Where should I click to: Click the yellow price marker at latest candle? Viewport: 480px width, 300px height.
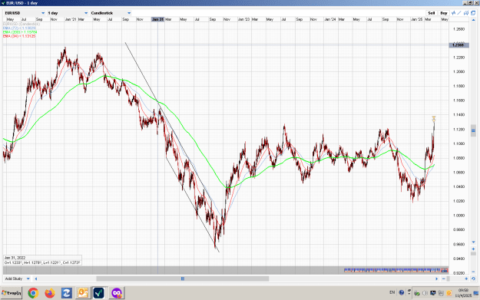click(x=434, y=118)
